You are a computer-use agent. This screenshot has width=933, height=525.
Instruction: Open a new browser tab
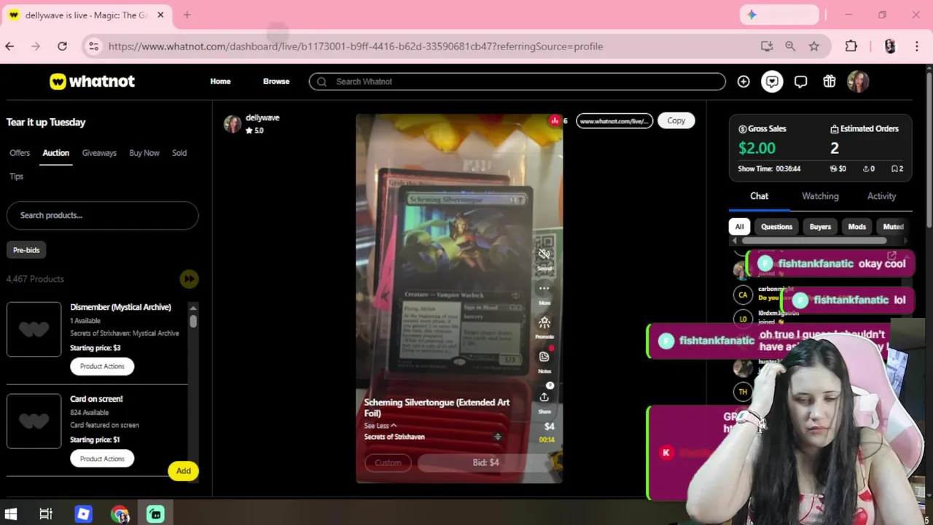[187, 15]
